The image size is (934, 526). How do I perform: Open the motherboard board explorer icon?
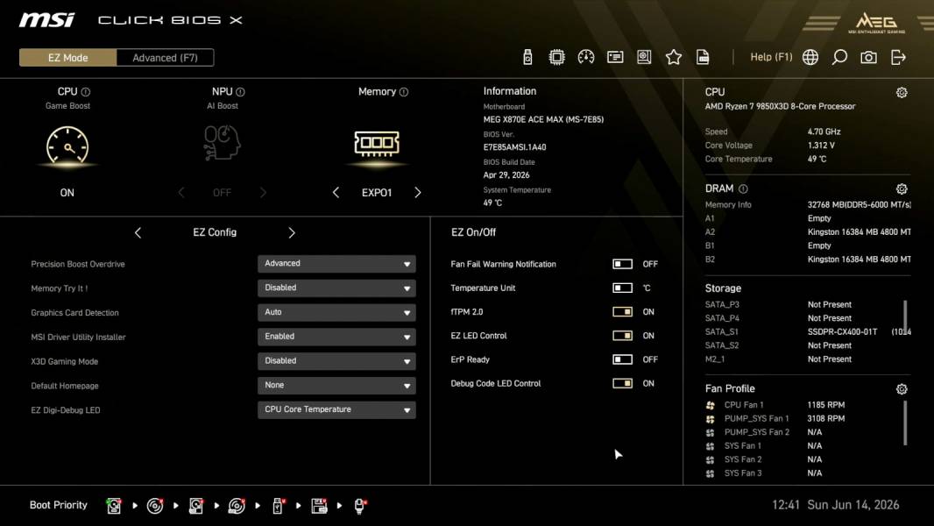(644, 57)
